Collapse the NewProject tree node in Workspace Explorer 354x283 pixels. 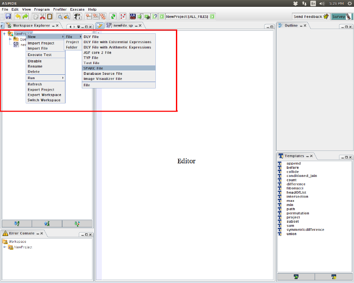[4, 34]
